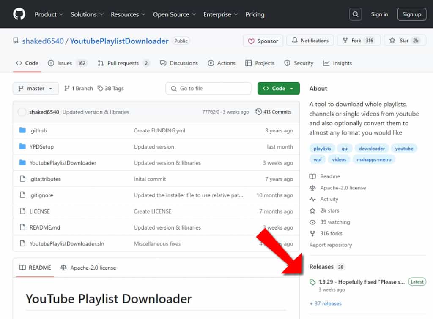
Task: Switch to the Issues tab
Action: [x=67, y=63]
